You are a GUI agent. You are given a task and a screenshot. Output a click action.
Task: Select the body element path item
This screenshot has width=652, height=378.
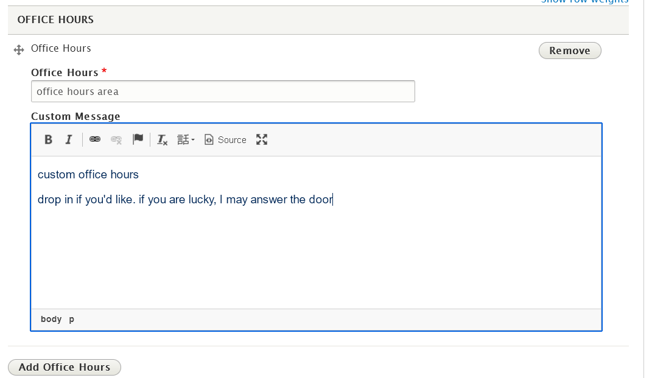(51, 319)
